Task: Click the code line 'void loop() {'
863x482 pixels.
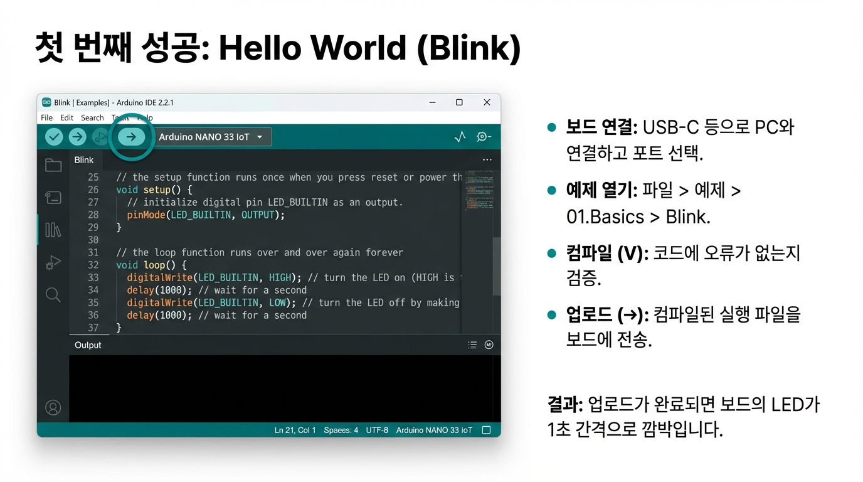Action: [151, 265]
